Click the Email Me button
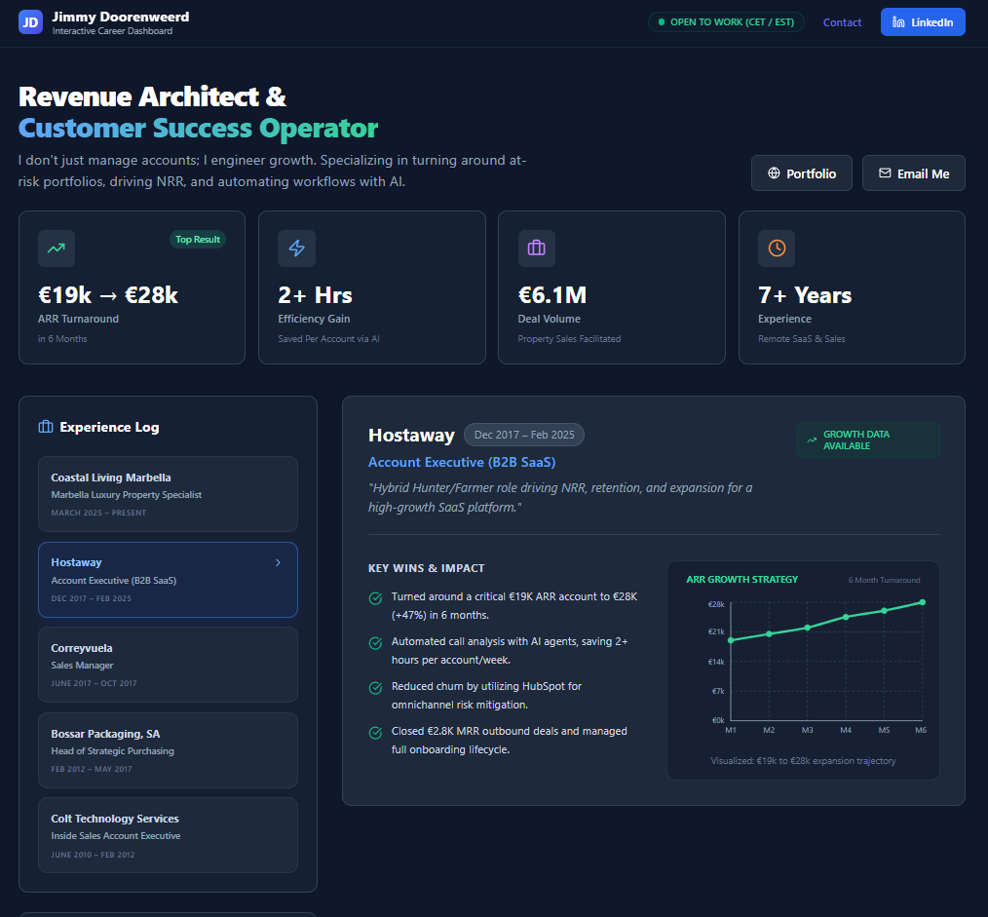Screen dimensions: 988x917 pos(913,172)
